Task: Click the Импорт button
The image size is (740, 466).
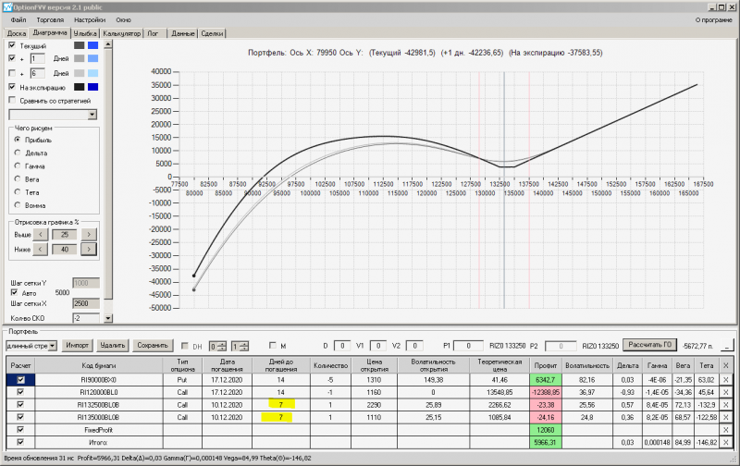Action: click(77, 345)
